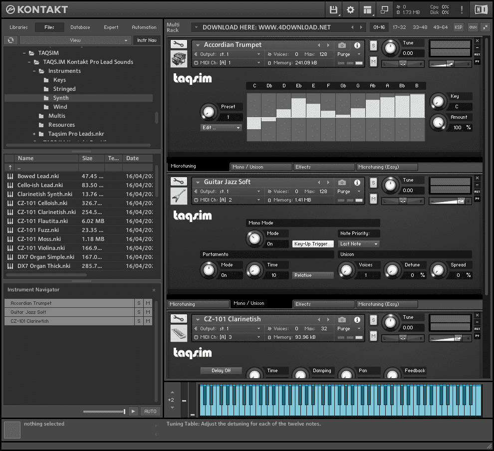Solo the Accordian Trumpet instrument header S

click(373, 46)
